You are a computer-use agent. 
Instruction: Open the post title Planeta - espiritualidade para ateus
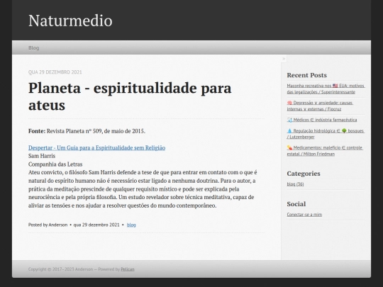coord(130,96)
